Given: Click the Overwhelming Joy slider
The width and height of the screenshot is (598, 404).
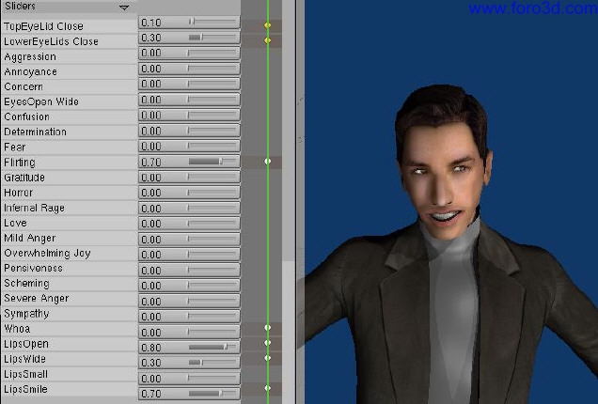Looking at the screenshot, I should tap(189, 255).
